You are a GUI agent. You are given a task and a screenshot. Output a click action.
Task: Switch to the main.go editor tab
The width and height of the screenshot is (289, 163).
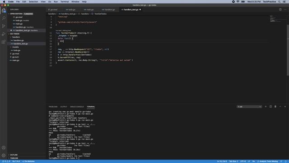(90, 10)
